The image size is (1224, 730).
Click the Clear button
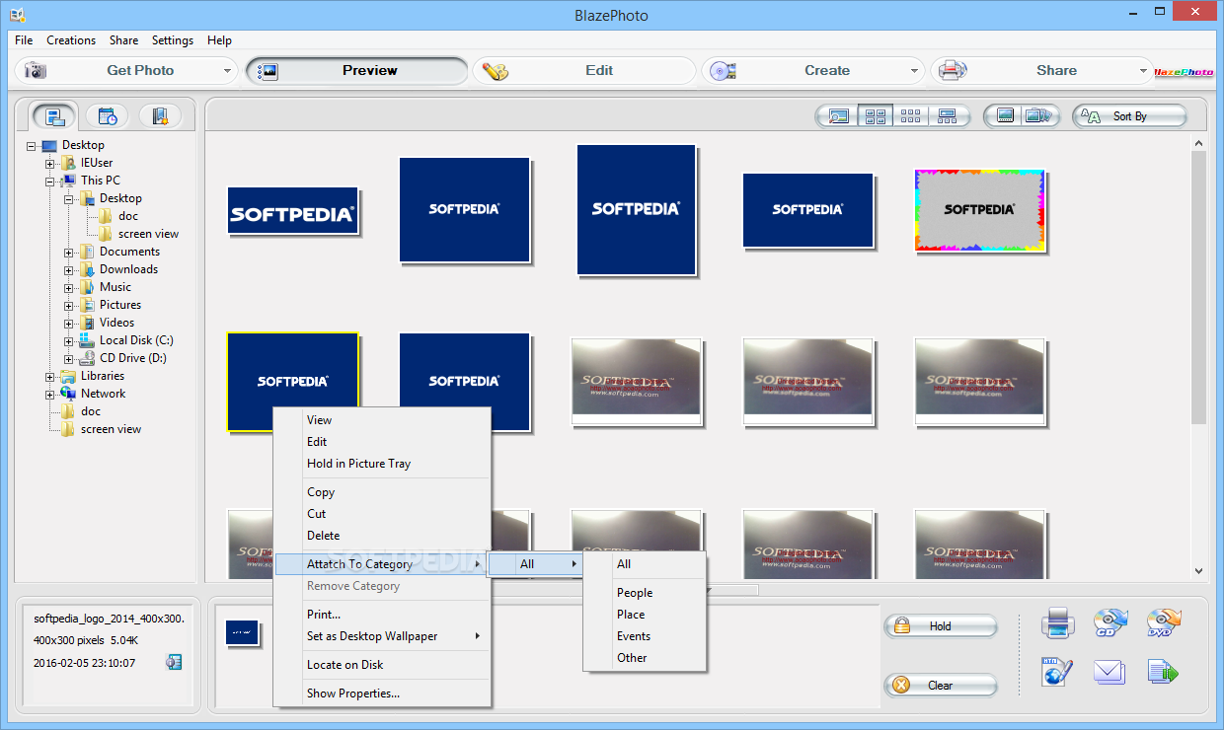point(941,685)
